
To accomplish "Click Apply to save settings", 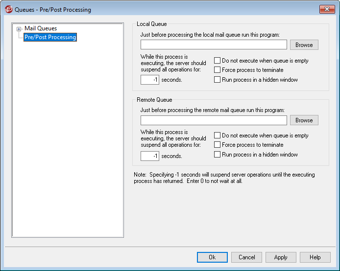I will [281, 257].
